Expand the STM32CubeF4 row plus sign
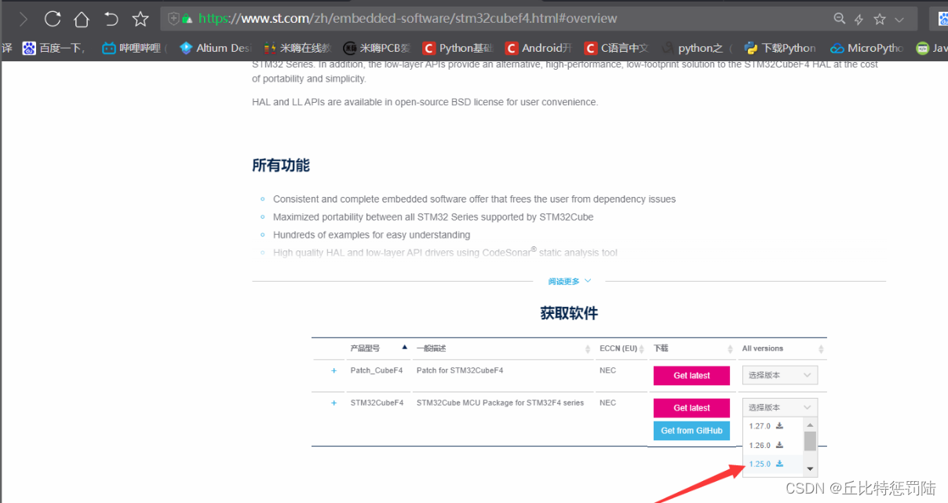Image resolution: width=948 pixels, height=503 pixels. coord(334,403)
